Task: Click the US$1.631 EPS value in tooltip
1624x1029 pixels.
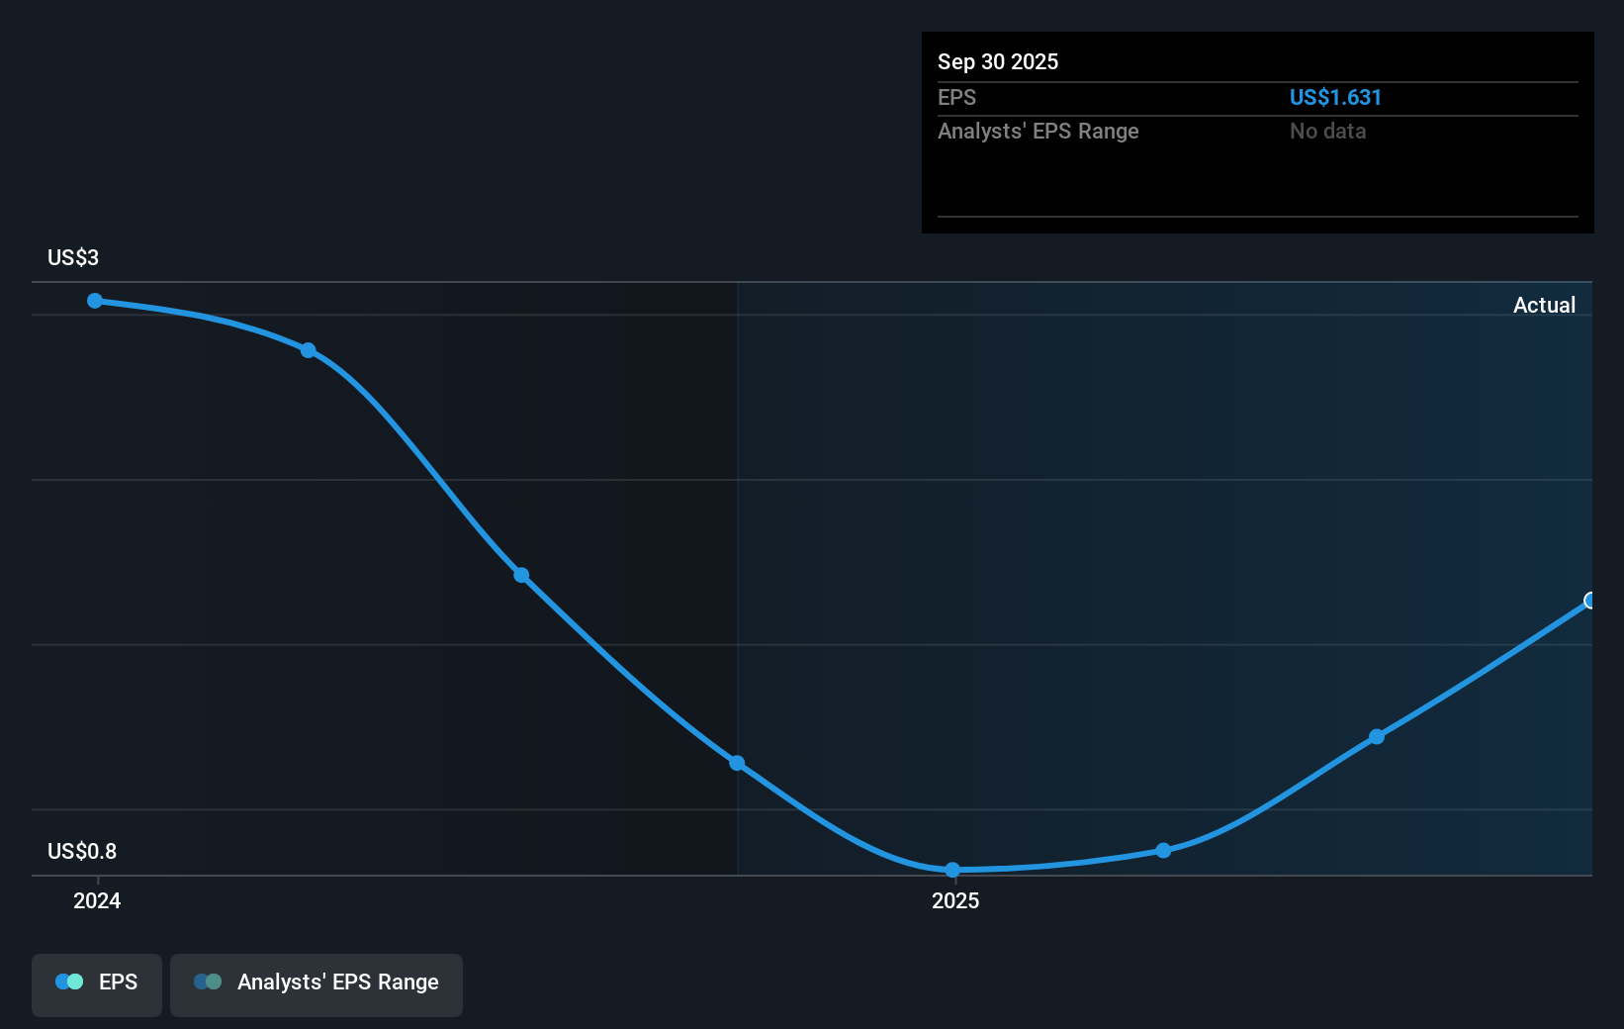Action: coord(1335,97)
